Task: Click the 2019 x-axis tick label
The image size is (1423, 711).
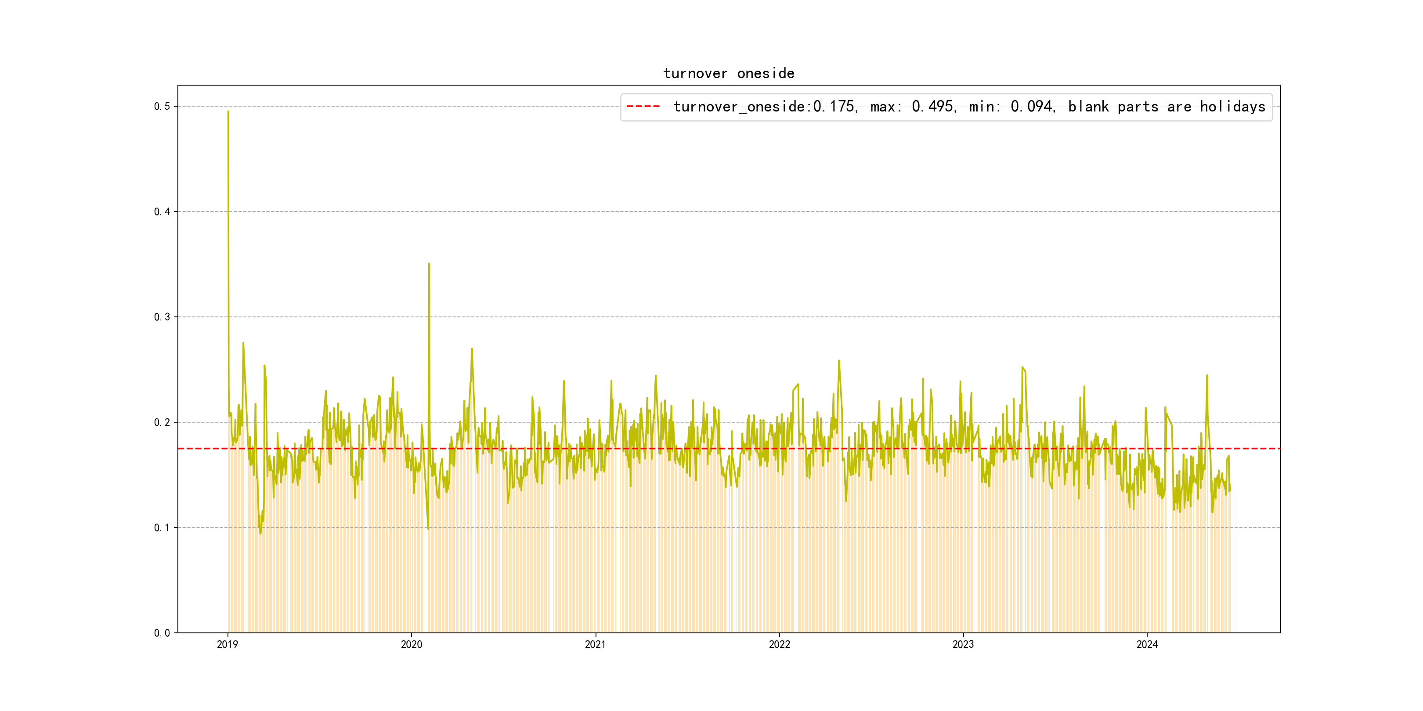Action: [228, 644]
